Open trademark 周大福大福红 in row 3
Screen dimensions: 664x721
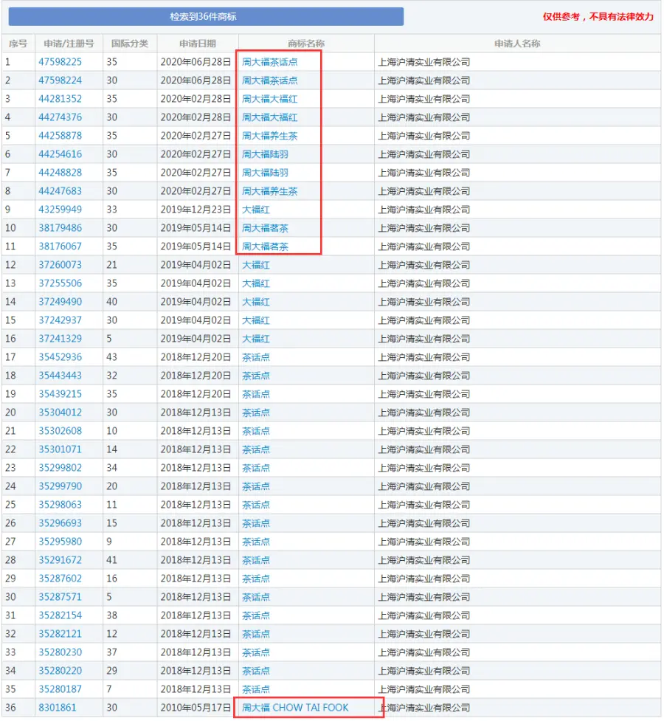(x=270, y=99)
